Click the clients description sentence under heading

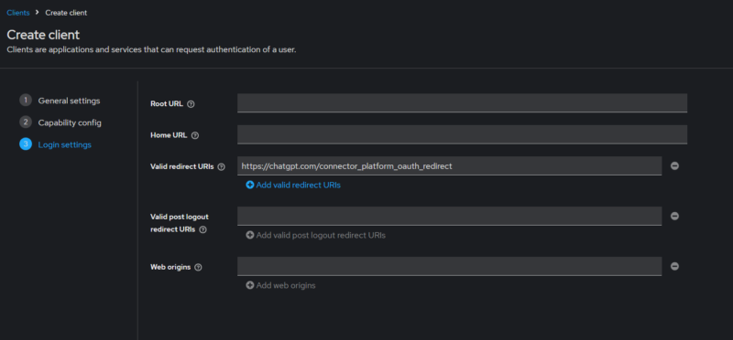(x=151, y=49)
